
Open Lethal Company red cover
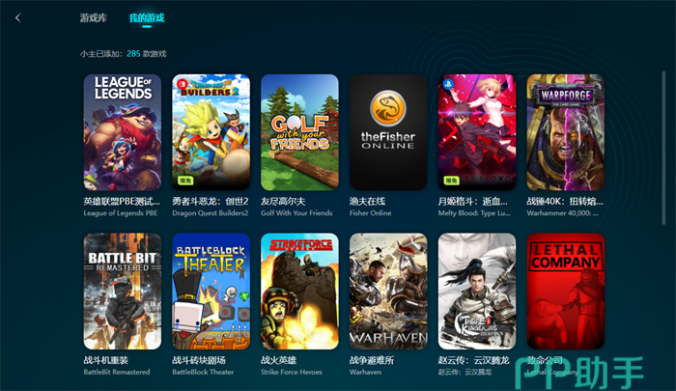coord(566,292)
